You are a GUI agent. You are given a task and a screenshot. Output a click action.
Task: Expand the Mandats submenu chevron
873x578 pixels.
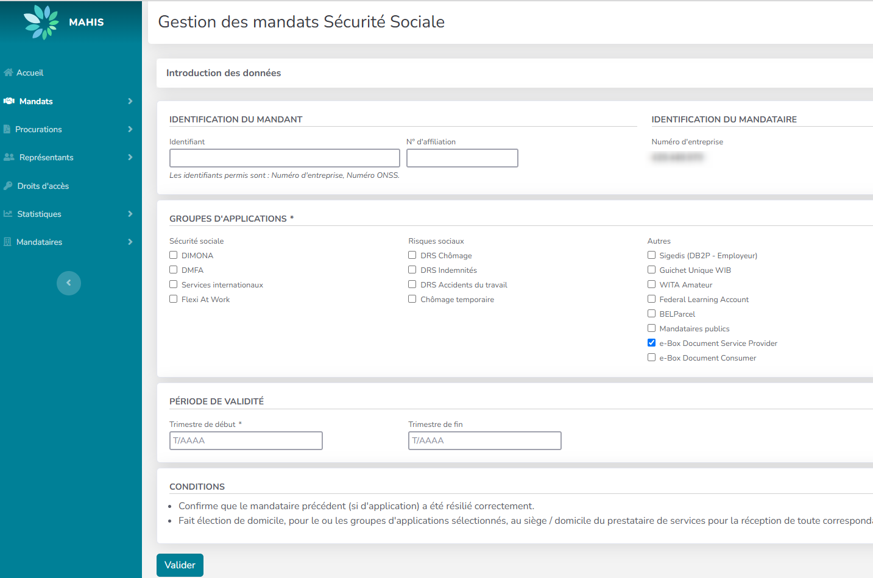[130, 101]
